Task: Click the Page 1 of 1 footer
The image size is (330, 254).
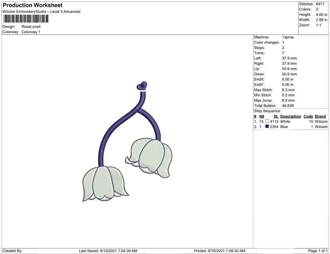Action: tap(318, 251)
